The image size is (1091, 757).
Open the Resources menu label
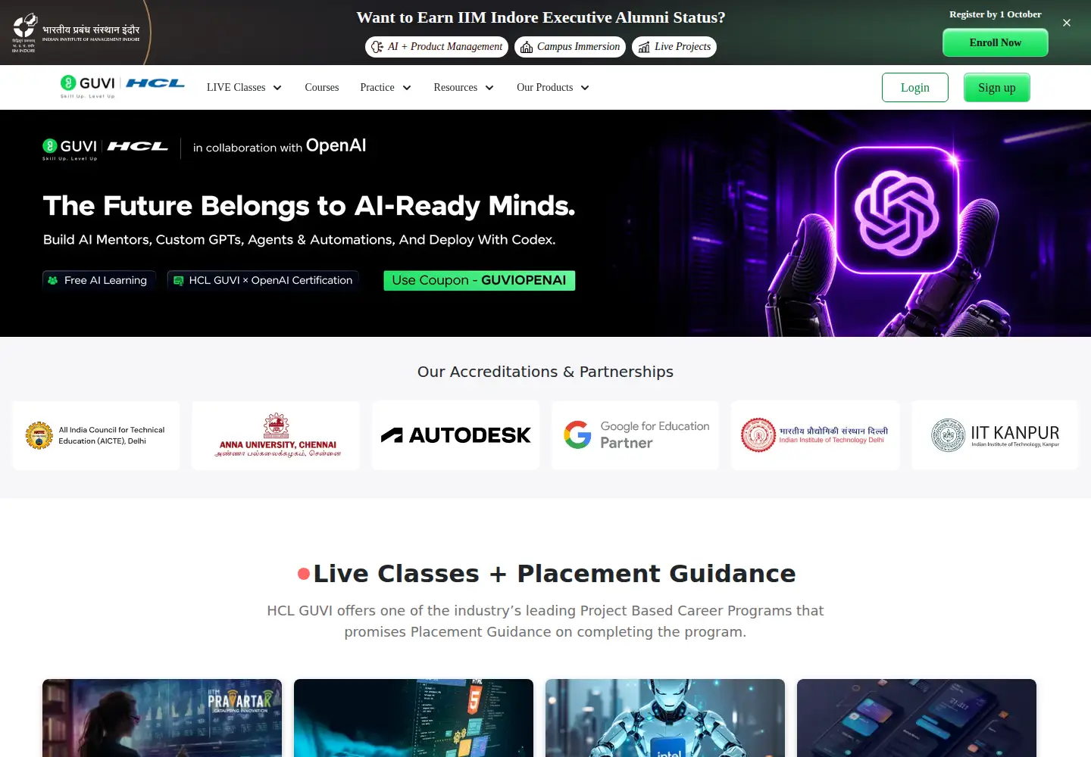coord(455,87)
